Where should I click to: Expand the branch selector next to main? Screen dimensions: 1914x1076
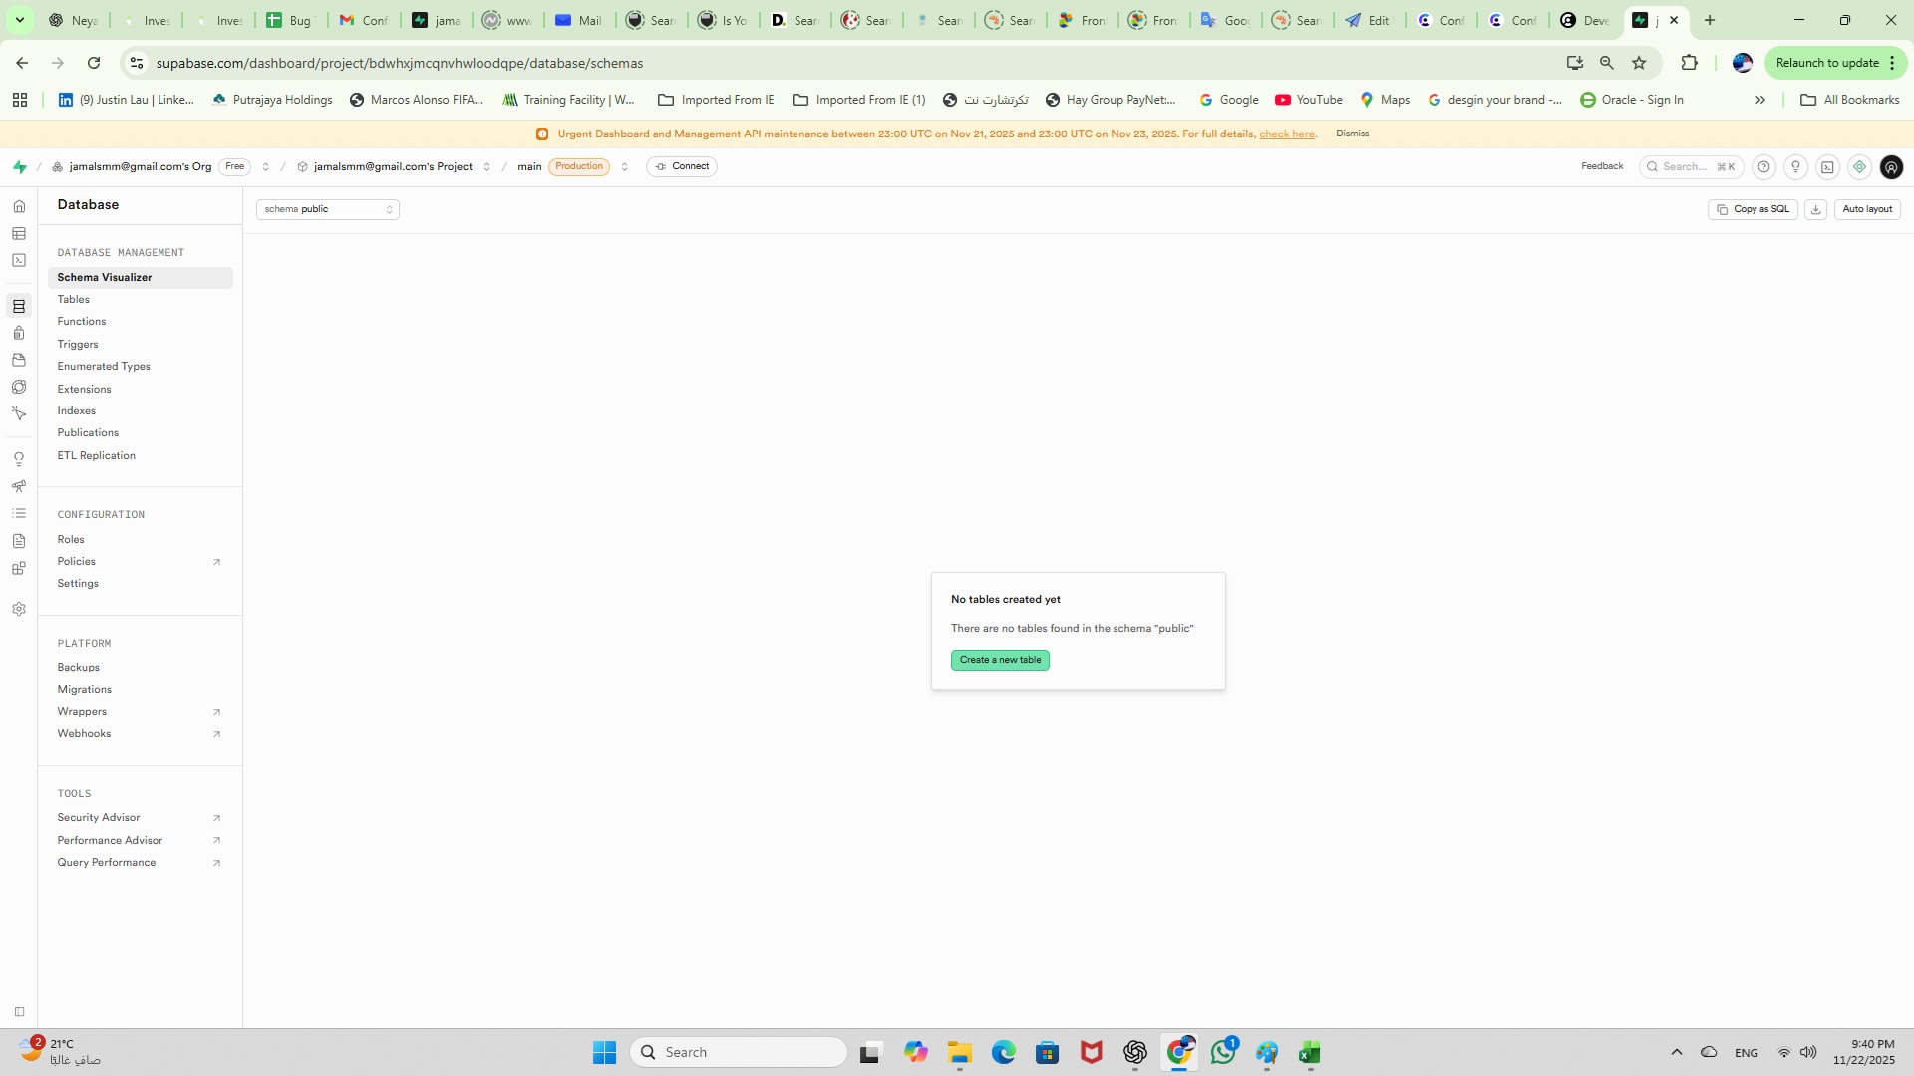(x=625, y=166)
